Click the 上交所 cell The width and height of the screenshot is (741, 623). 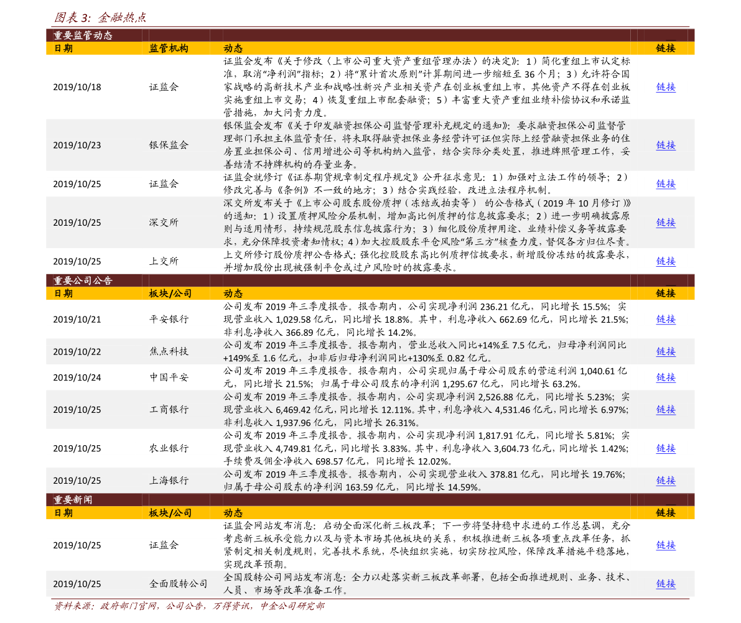164,261
